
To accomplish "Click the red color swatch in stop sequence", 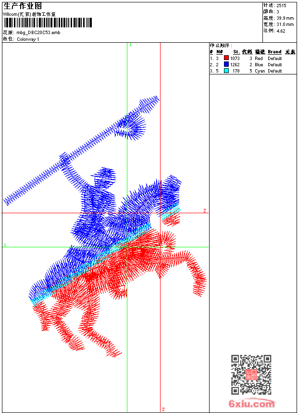I will tap(226, 58).
